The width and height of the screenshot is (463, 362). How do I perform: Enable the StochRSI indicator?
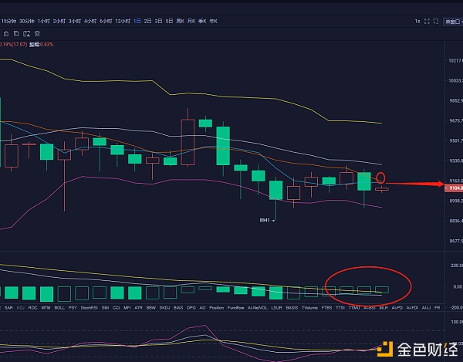point(90,308)
